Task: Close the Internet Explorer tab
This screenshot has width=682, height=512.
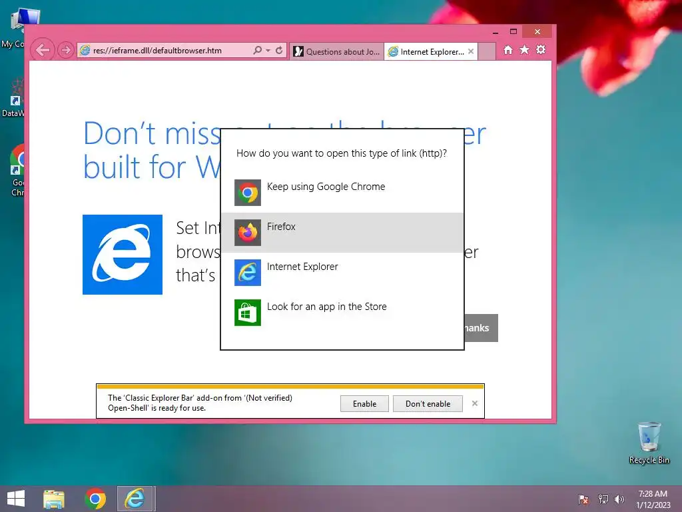Action: pyautogui.click(x=471, y=51)
